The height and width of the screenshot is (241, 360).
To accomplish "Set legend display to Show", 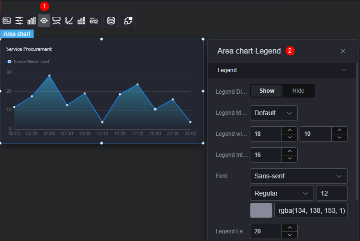I will click(267, 91).
